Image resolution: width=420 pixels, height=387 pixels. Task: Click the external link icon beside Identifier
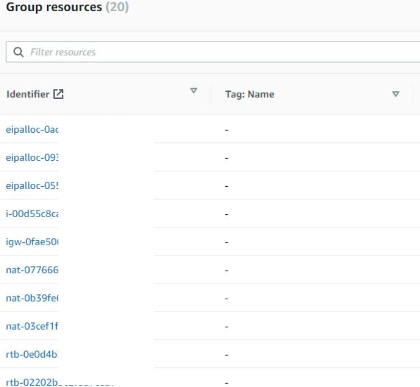(58, 94)
